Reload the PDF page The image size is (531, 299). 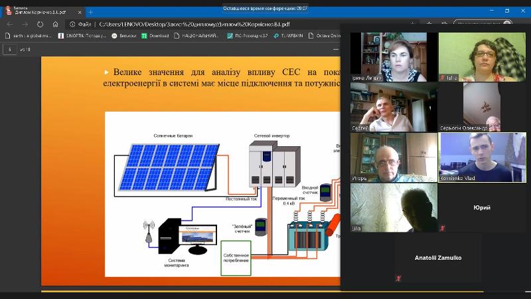click(40, 24)
